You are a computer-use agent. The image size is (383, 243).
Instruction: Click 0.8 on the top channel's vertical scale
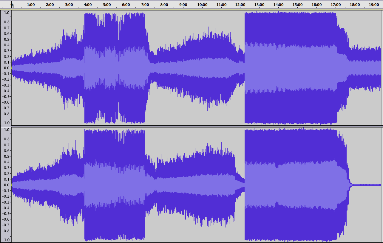[x=7, y=22]
